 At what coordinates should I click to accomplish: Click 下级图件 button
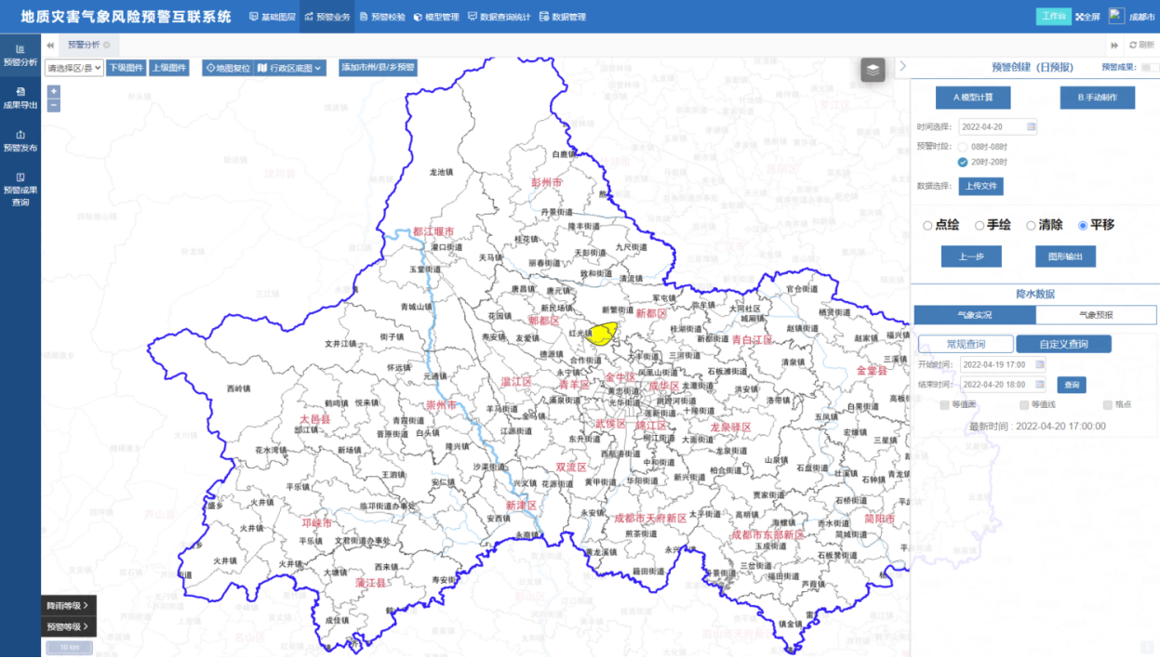tap(127, 68)
